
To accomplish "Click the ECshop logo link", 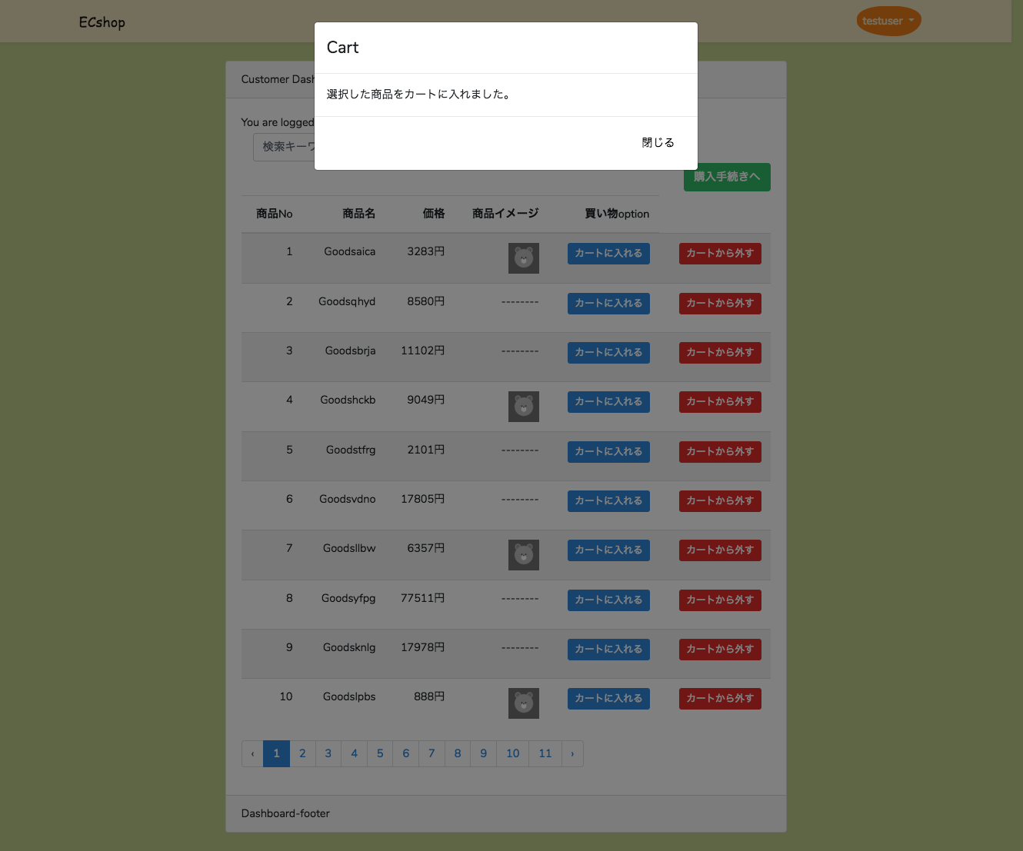I will tap(102, 22).
